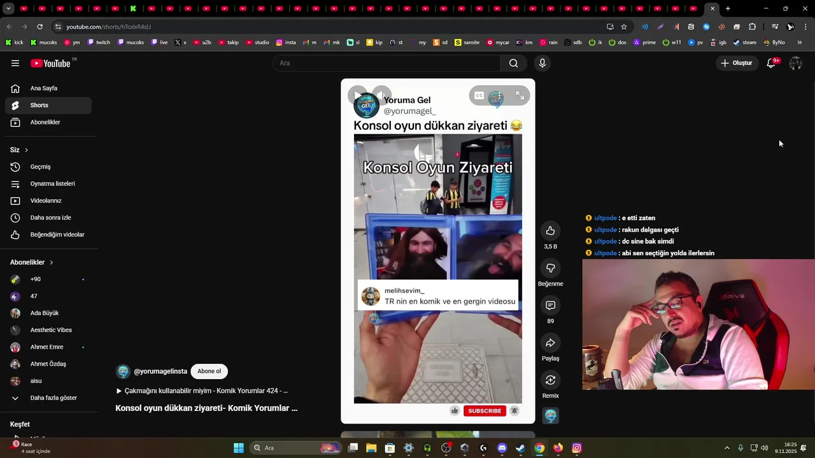This screenshot has height=458, width=815.
Task: Open the steam bookmark
Action: tap(744, 43)
